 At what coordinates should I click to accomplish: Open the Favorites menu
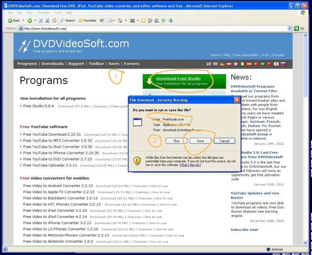tap(43, 12)
